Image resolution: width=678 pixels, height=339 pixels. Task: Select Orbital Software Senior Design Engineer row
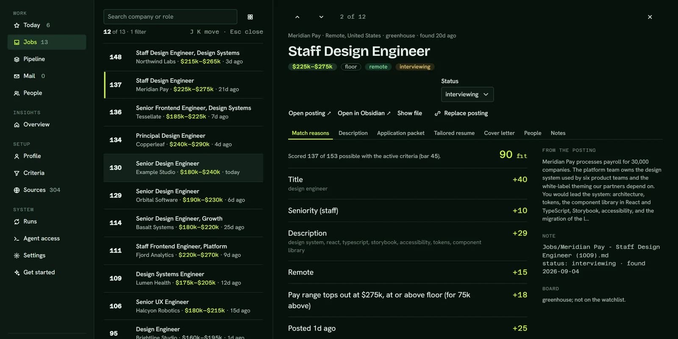tap(183, 195)
